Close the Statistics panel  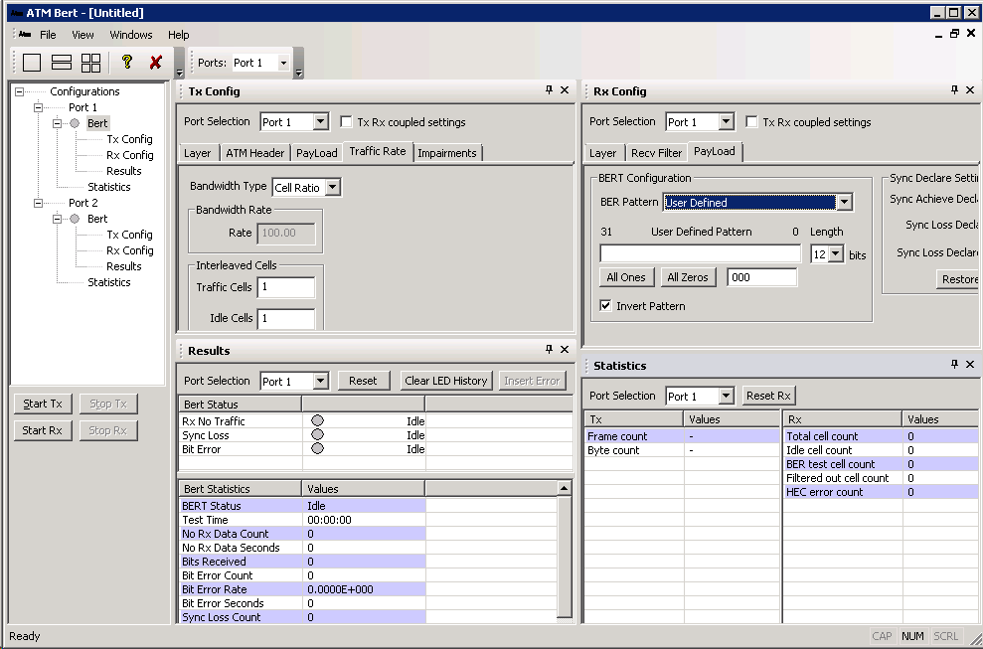[x=970, y=365]
